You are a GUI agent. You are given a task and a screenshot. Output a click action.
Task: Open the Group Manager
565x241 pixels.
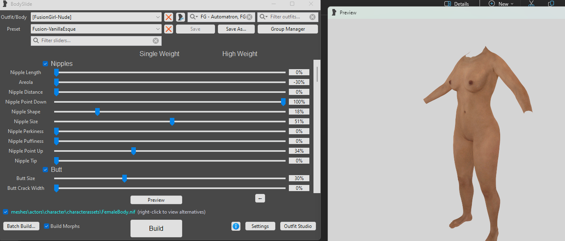288,29
